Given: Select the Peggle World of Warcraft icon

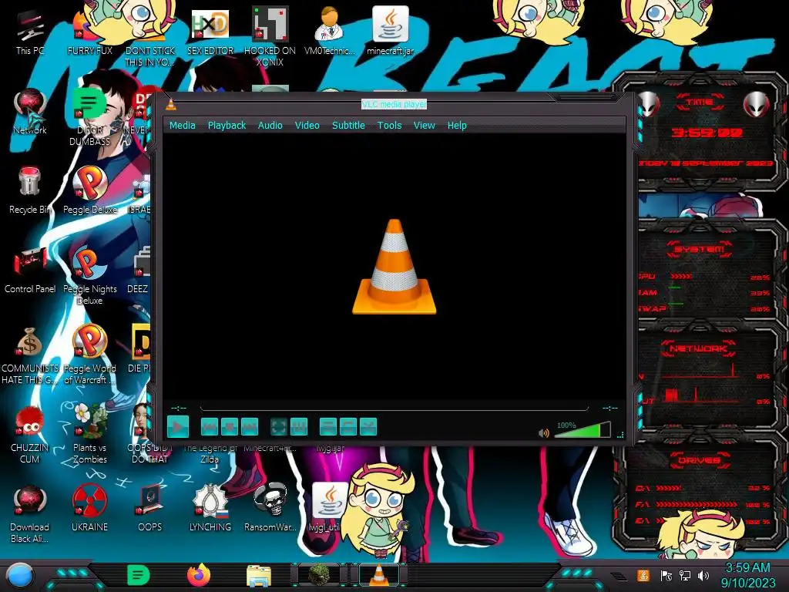Looking at the screenshot, I should tap(90, 355).
